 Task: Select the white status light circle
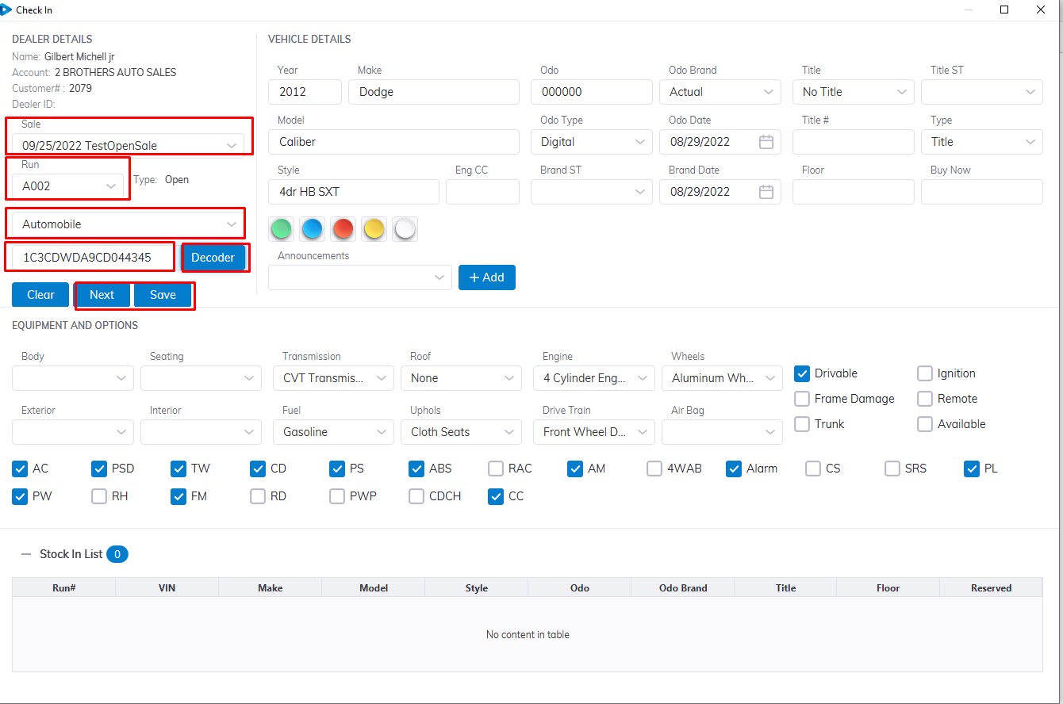[x=405, y=229]
